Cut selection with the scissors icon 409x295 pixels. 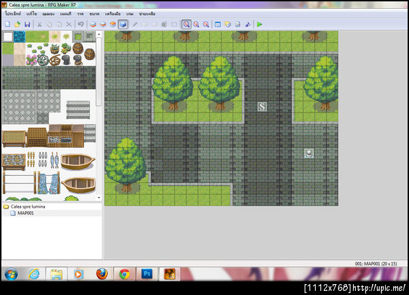coord(40,25)
